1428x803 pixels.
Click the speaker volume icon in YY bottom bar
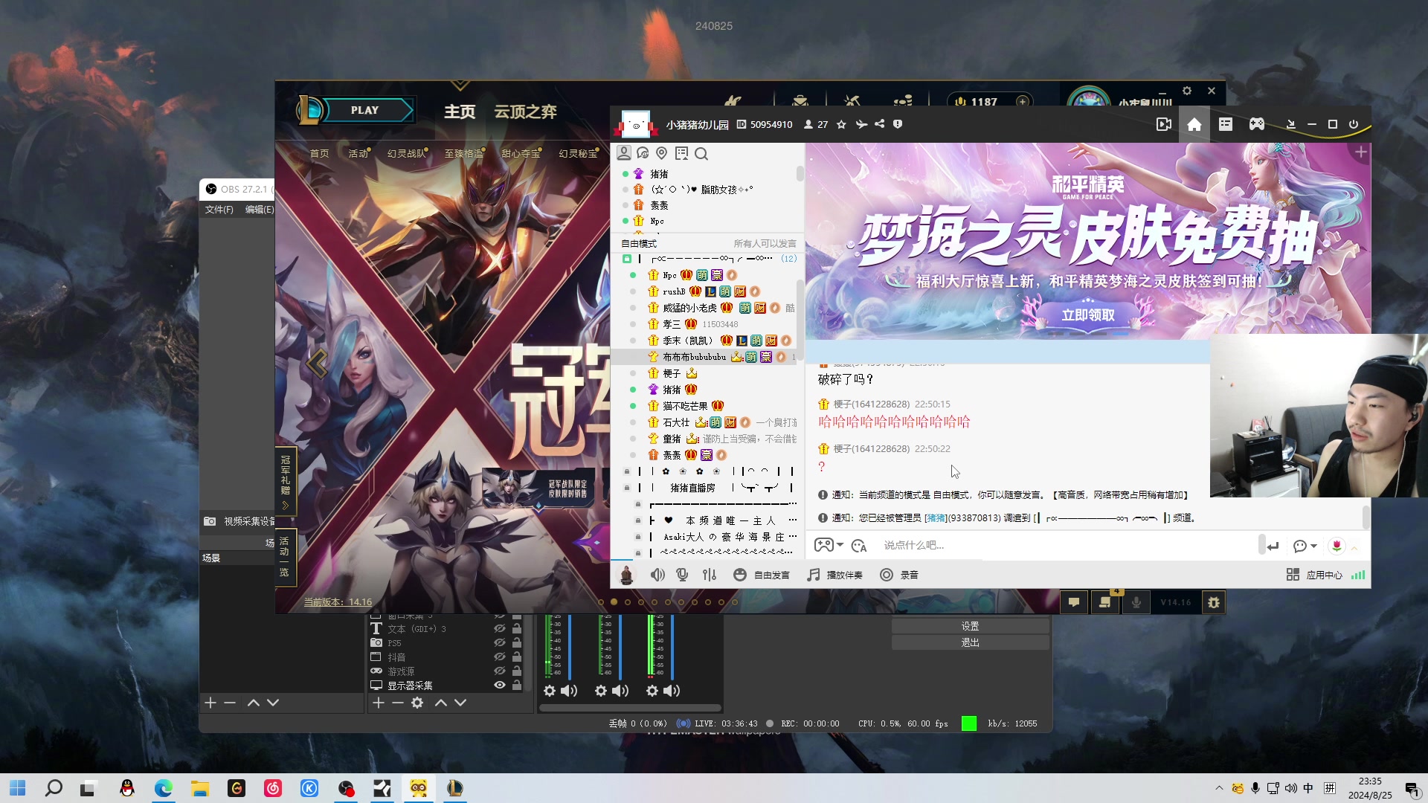click(657, 575)
